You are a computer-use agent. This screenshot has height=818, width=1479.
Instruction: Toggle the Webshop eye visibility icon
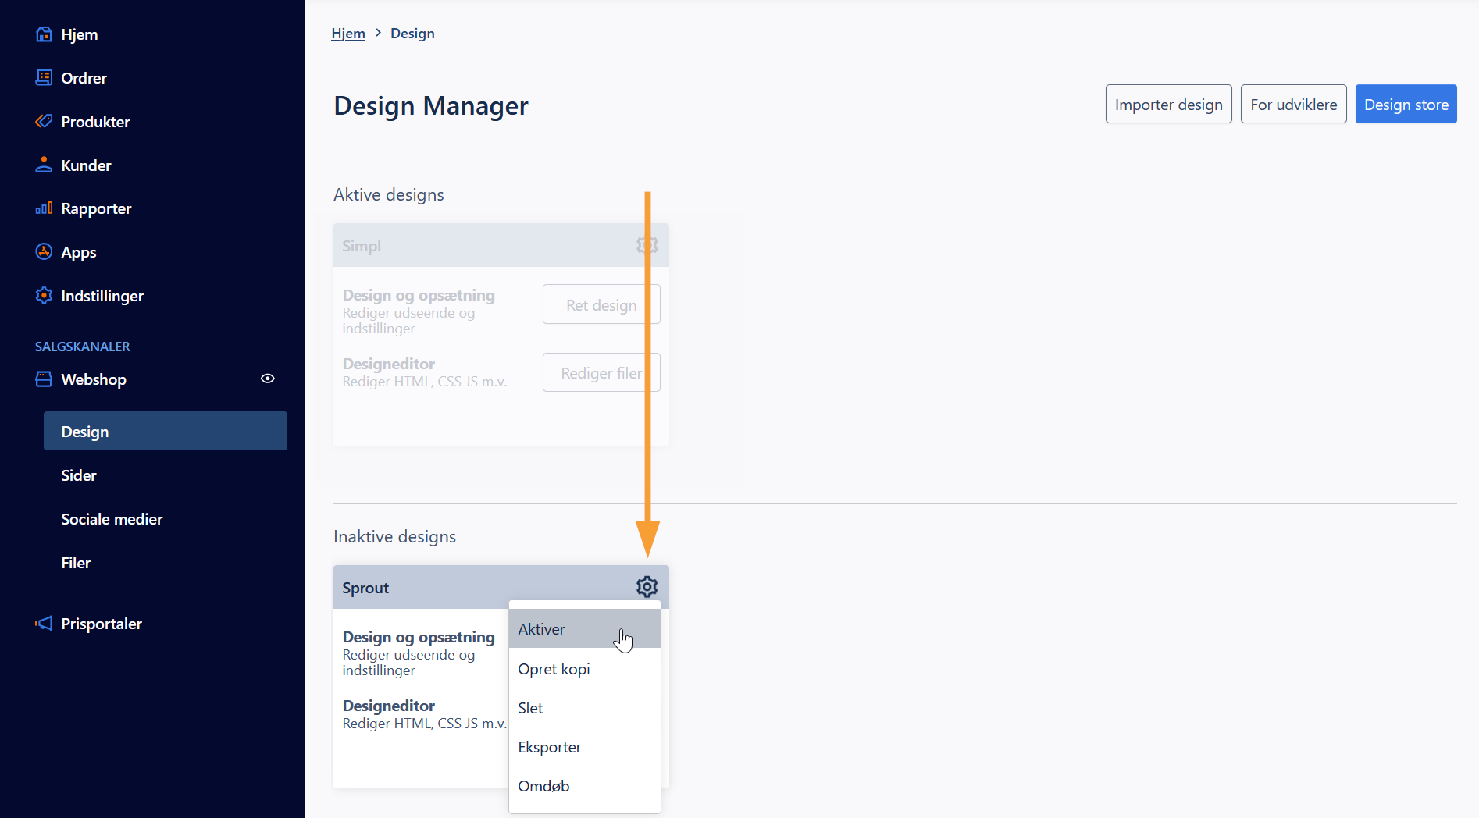(267, 379)
